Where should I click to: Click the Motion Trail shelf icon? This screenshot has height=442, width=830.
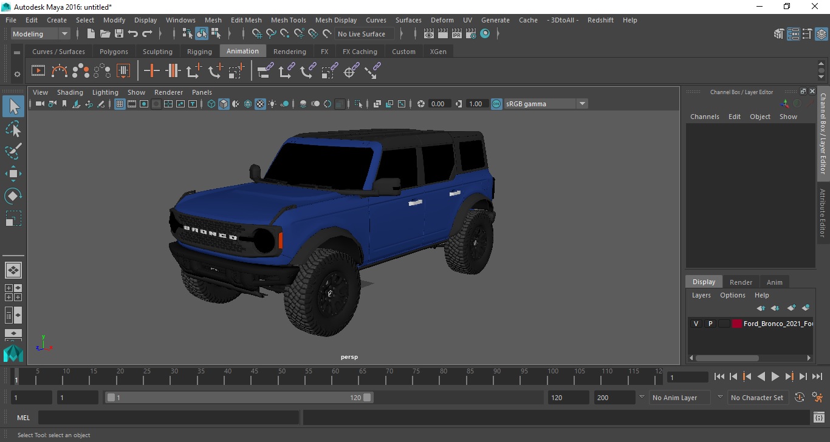pos(60,71)
